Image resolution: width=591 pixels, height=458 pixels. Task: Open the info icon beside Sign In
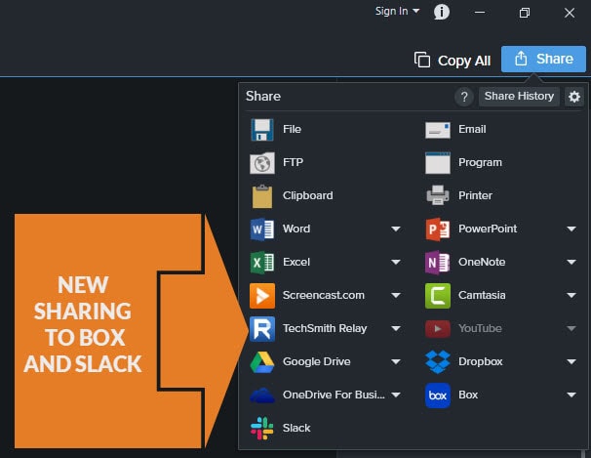pyautogui.click(x=442, y=12)
